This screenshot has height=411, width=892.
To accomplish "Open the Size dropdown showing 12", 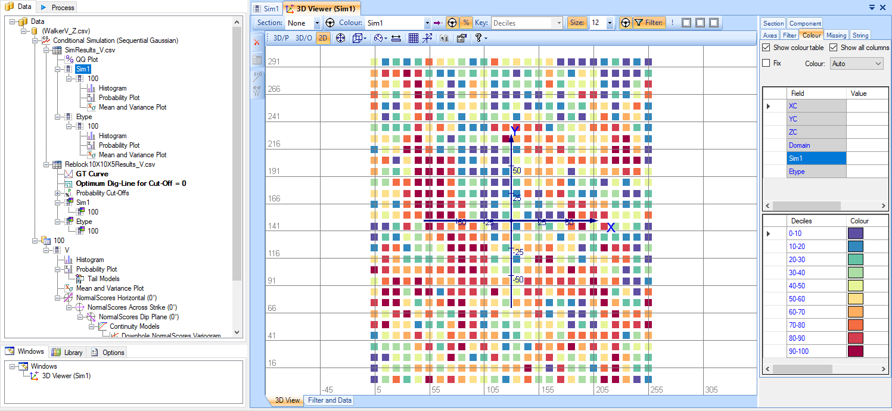I will click(609, 23).
